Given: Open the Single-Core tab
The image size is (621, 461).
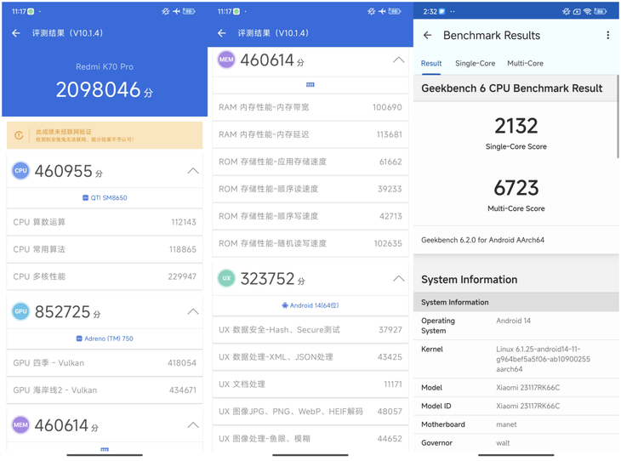Looking at the screenshot, I should (x=475, y=64).
